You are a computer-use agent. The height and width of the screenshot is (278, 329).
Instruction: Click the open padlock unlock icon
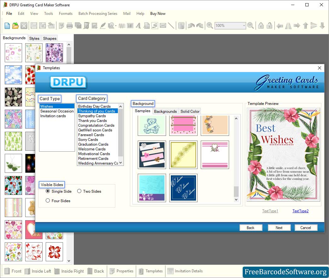point(269,26)
